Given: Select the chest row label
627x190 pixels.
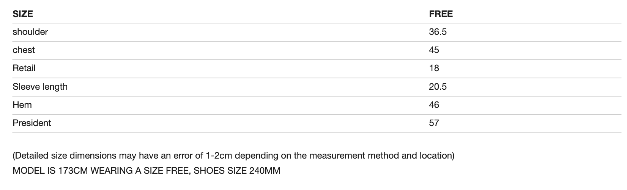Looking at the screenshot, I should 24,50.
